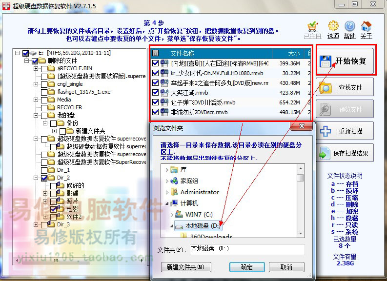The height and width of the screenshot is (281, 387).
Task: Uncheck 让子弹飞DVD川话版.rmvb checkbox
Action: [x=156, y=102]
